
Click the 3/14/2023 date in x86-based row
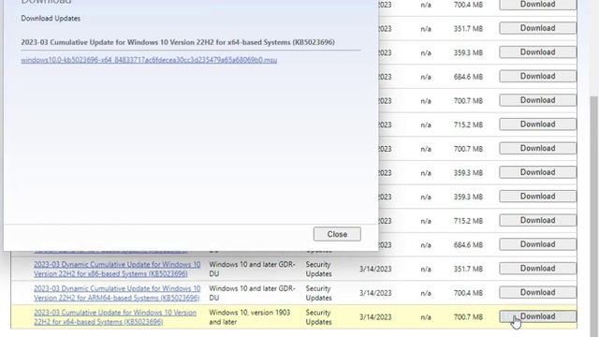point(375,269)
